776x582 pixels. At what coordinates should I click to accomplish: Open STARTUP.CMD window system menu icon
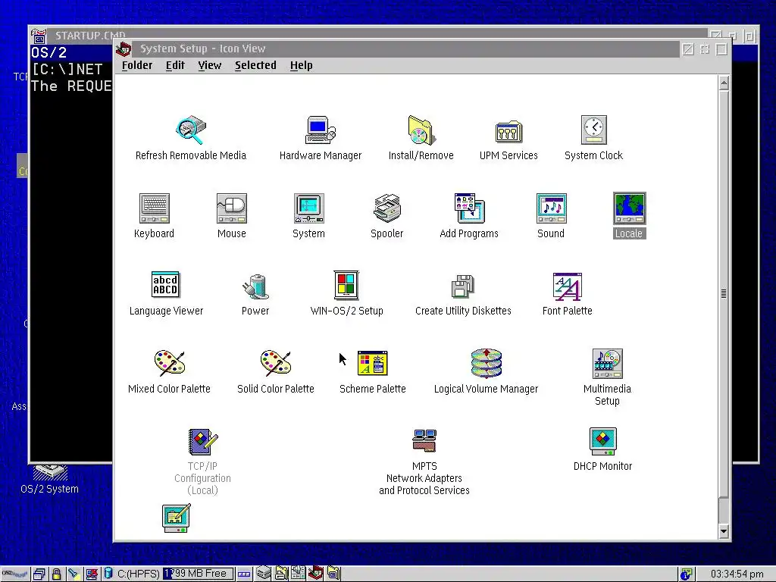39,36
